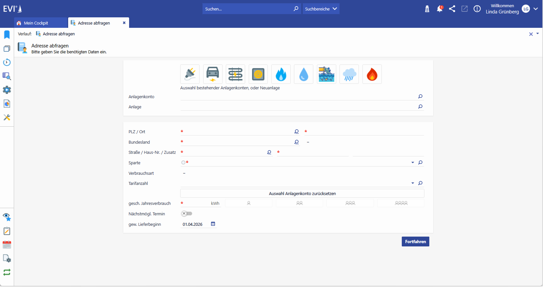Viewport: 543px width, 287px height.
Task: Expand the Tarifanzahl dropdown arrow
Action: pyautogui.click(x=413, y=183)
